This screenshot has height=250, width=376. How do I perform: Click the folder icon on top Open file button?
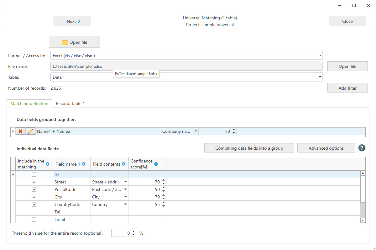pyautogui.click(x=65, y=42)
